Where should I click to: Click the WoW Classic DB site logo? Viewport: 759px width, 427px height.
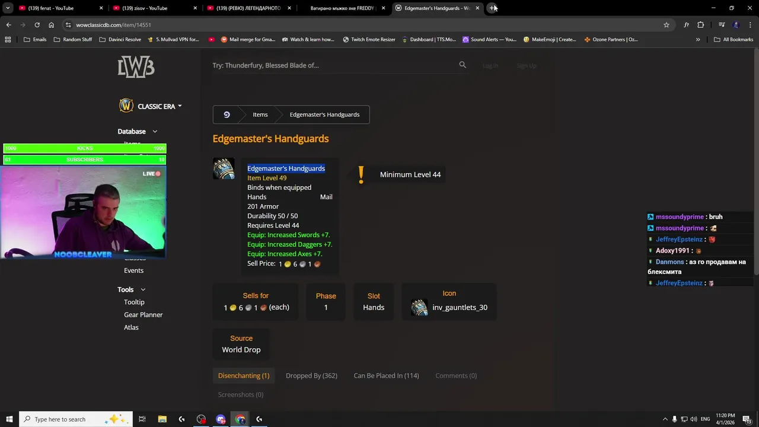tap(136, 67)
